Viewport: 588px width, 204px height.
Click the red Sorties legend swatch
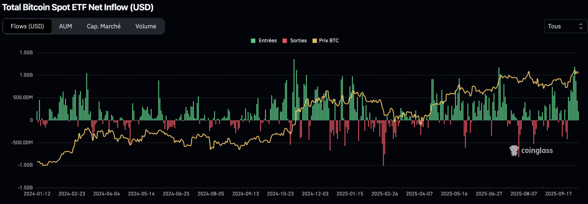(285, 41)
